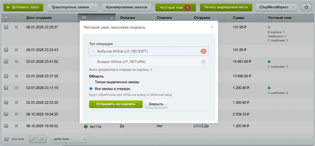Screen dimensions: 315x146
Task: Click Отправить на подпись button
Action: click(116, 104)
